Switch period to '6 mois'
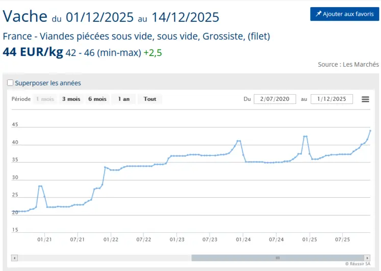381x271 pixels. pyautogui.click(x=97, y=99)
